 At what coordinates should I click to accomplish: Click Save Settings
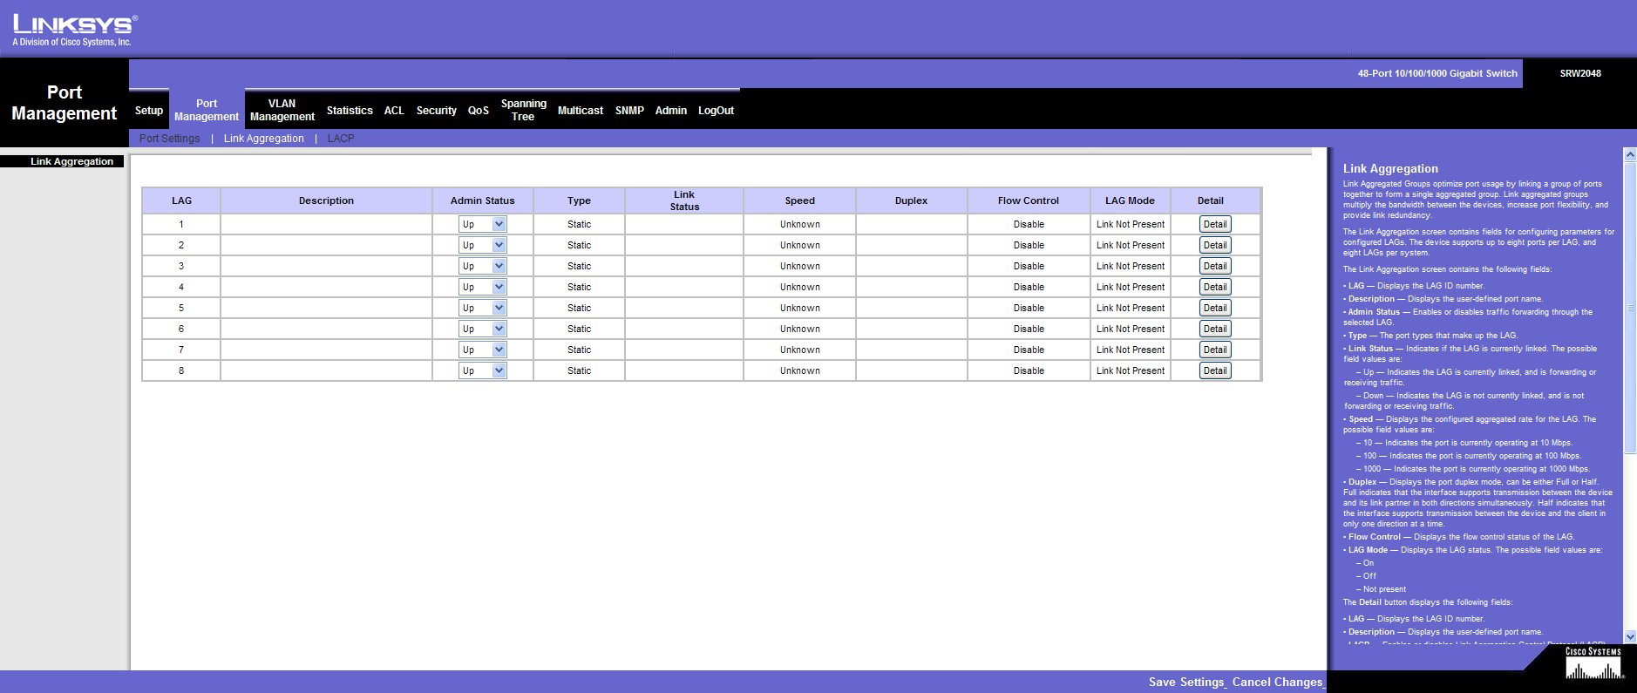pos(1185,682)
